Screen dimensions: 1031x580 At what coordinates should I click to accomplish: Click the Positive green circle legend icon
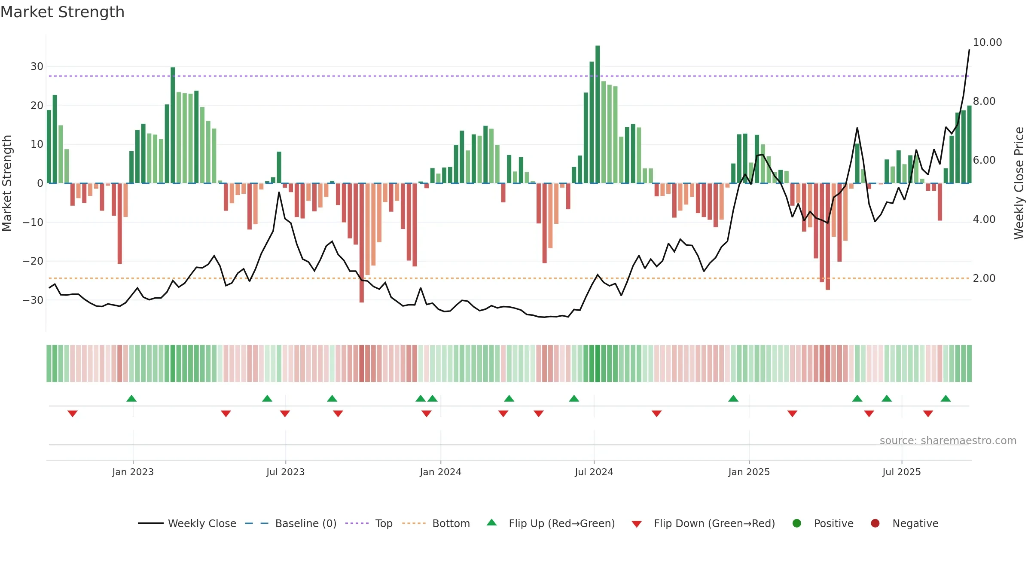pos(797,523)
